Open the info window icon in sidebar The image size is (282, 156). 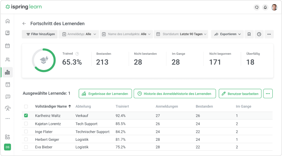click(x=8, y=85)
